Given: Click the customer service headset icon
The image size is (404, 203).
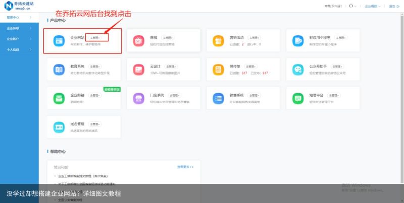Looking at the screenshot, I should click(x=350, y=6).
